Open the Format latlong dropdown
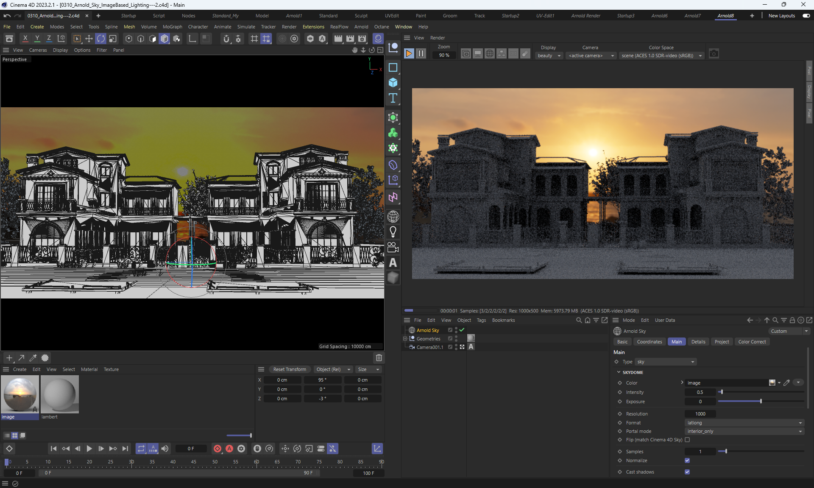The image size is (814, 488). (x=744, y=423)
